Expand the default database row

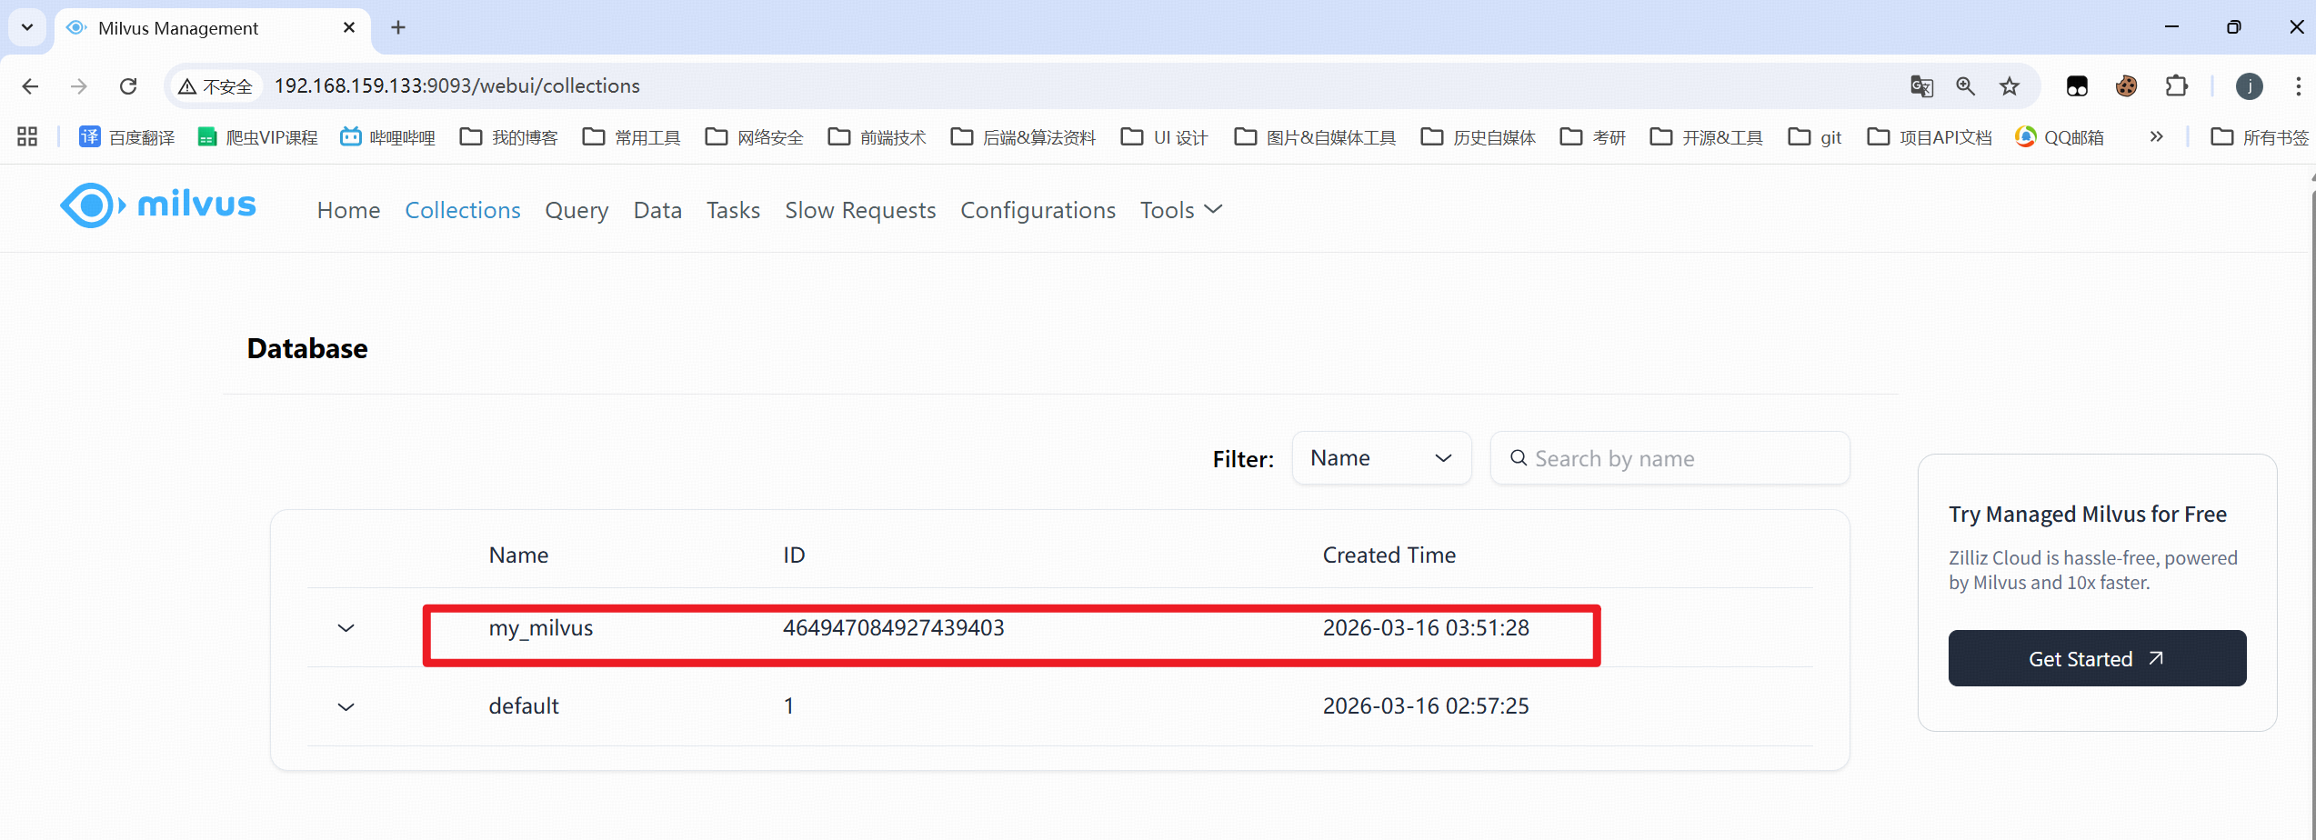346,706
